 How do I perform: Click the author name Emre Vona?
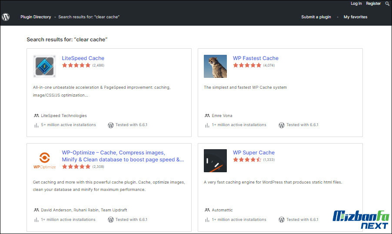(222, 116)
